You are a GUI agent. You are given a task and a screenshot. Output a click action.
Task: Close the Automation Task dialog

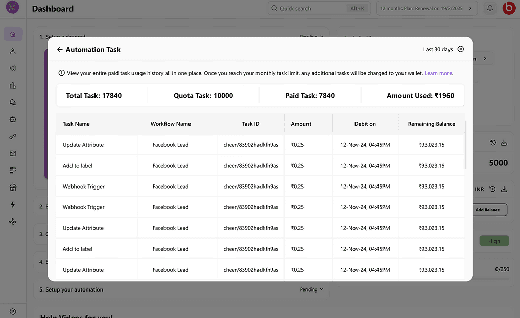coord(461,49)
